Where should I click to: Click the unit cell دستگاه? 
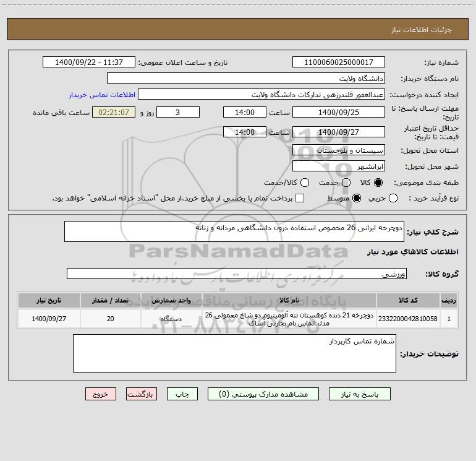pyautogui.click(x=171, y=319)
